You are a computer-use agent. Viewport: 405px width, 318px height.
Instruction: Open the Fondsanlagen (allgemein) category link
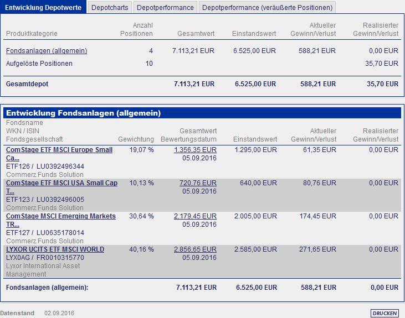tap(47, 50)
